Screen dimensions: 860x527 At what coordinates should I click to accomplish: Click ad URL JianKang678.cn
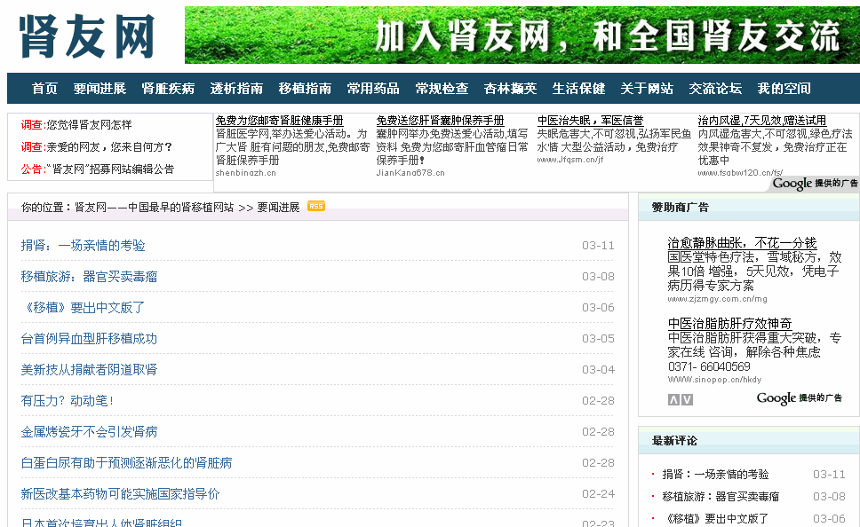410,173
